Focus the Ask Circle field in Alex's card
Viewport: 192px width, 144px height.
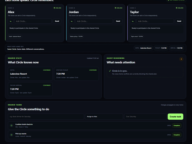[x=33, y=21]
